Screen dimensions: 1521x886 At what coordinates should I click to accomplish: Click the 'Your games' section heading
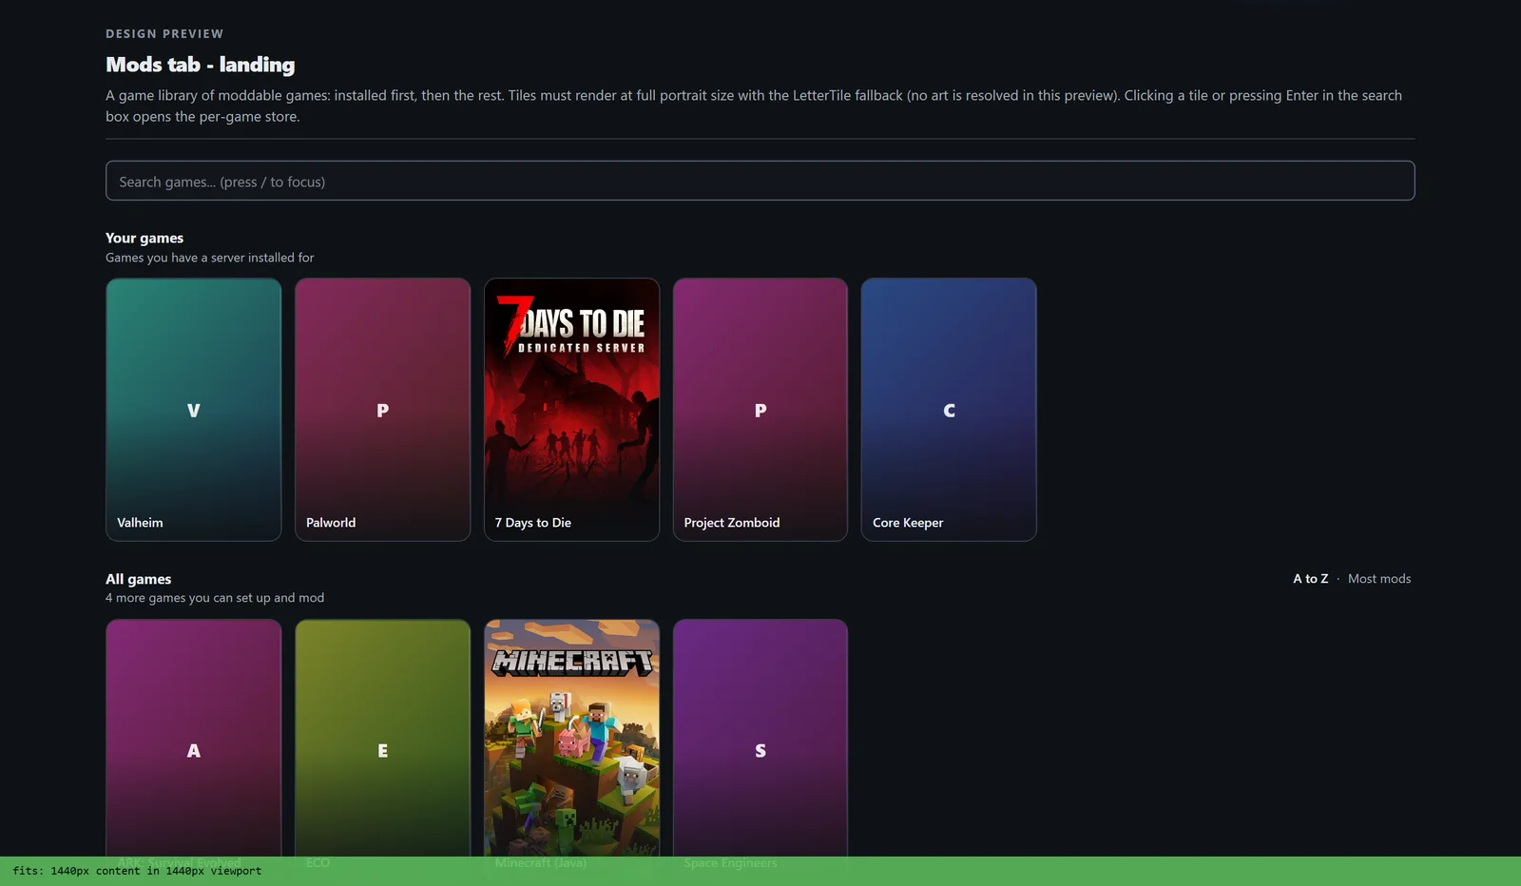(144, 238)
